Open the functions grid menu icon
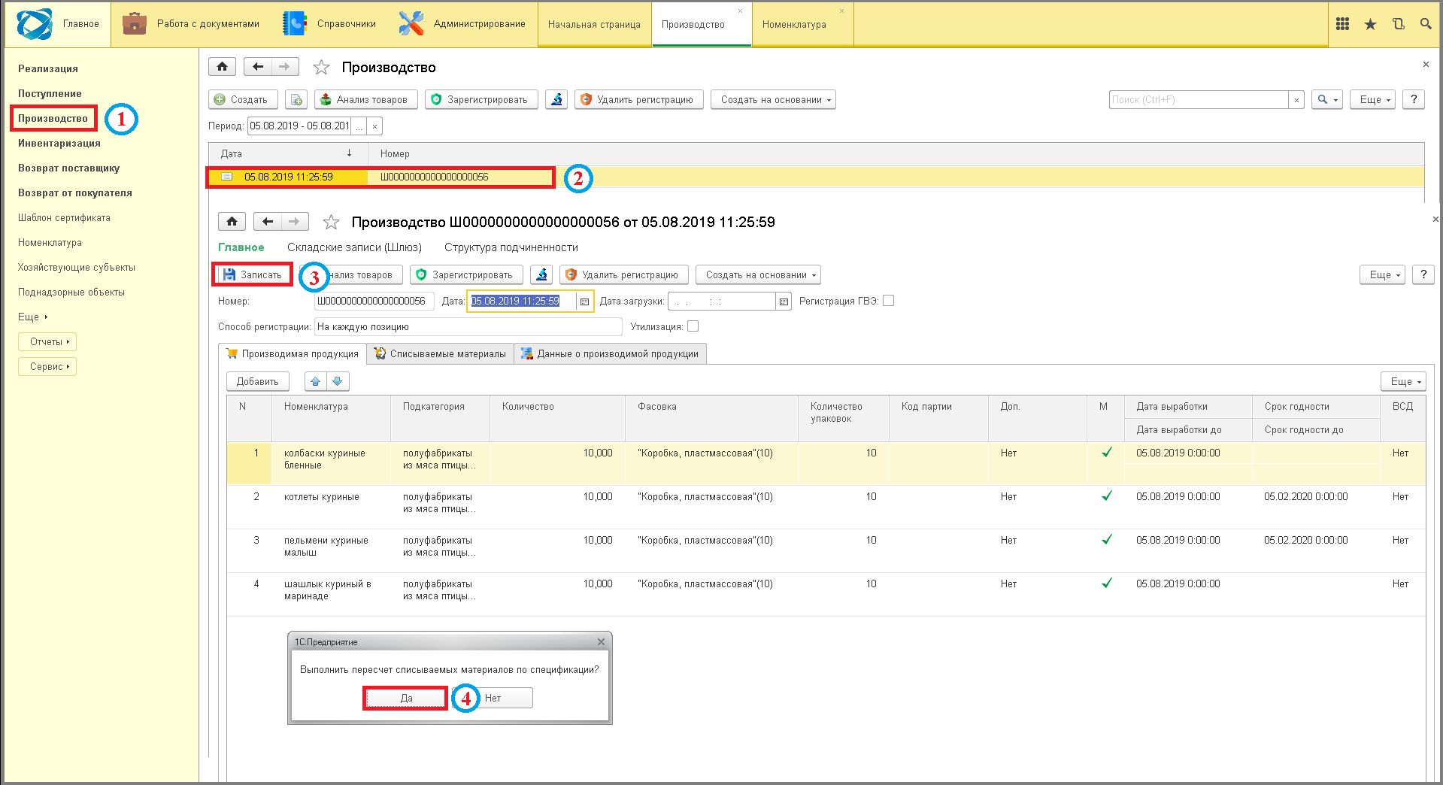This screenshot has height=785, width=1443. (x=1342, y=24)
